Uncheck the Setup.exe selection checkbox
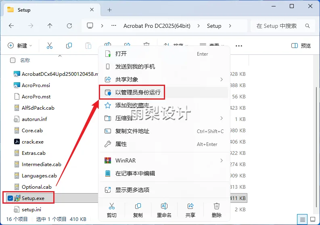The height and width of the screenshot is (225, 320). [x=10, y=198]
